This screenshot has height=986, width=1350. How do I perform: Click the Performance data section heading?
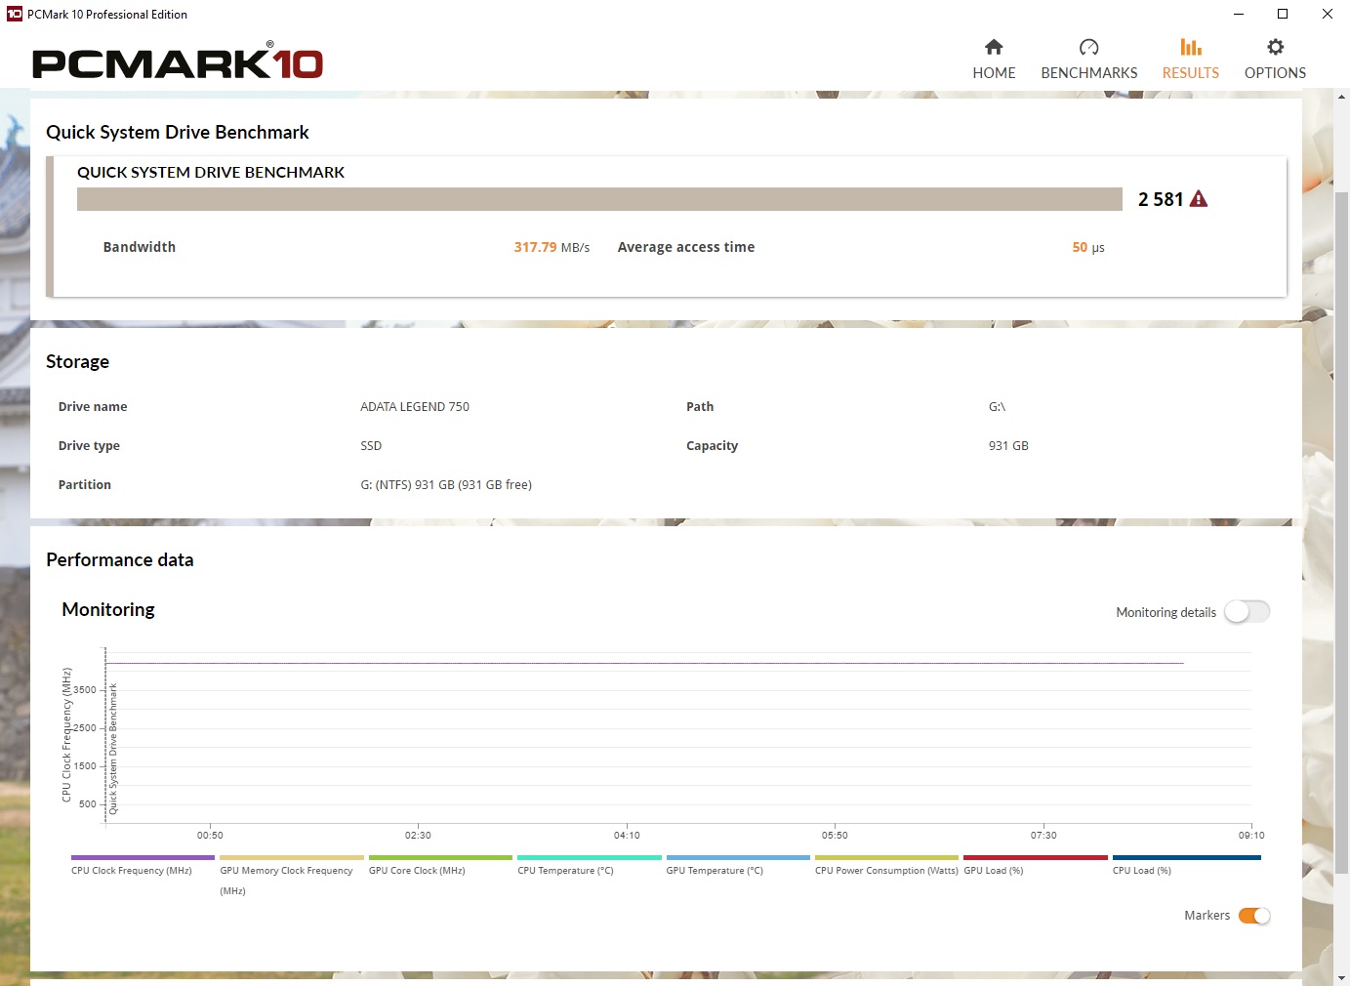[x=120, y=560]
